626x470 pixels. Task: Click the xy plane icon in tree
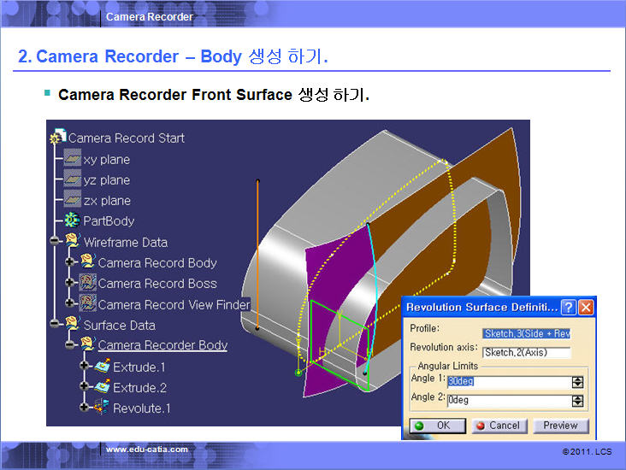(x=72, y=159)
